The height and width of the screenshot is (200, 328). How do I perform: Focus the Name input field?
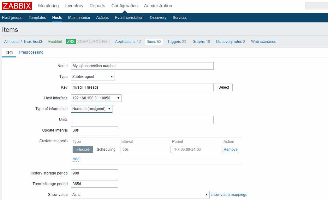click(142, 66)
